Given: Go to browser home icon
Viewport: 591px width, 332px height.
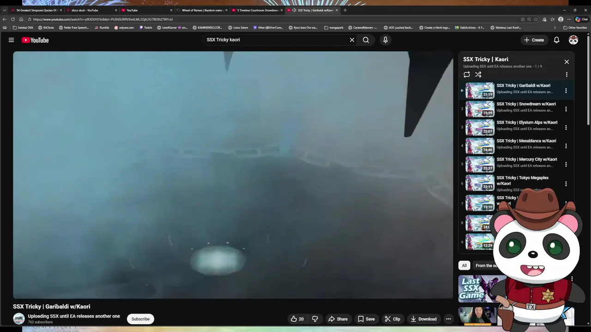Looking at the screenshot, I should (21, 19).
